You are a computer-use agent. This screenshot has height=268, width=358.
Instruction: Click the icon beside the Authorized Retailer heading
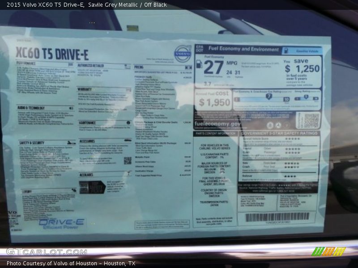(x=128, y=67)
